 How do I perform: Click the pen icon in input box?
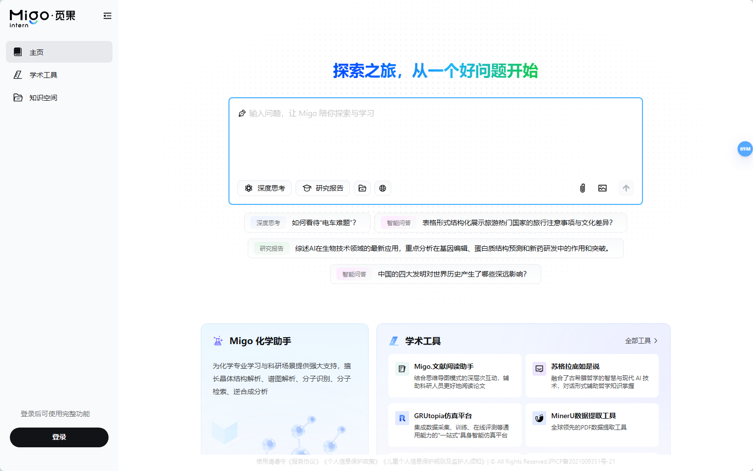click(x=242, y=114)
